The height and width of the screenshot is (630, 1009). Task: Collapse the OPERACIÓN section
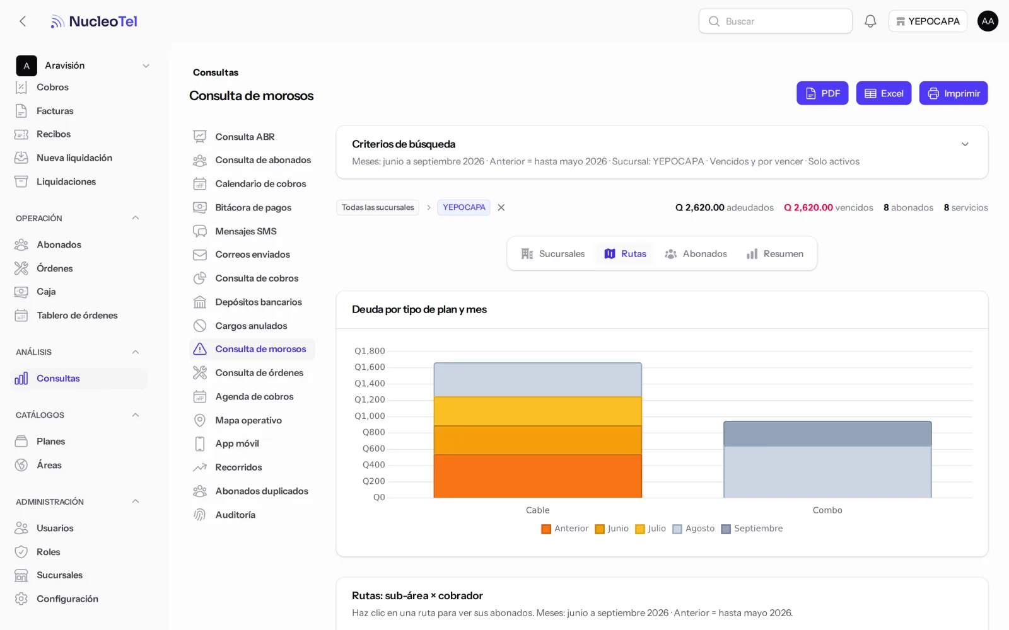pos(135,218)
